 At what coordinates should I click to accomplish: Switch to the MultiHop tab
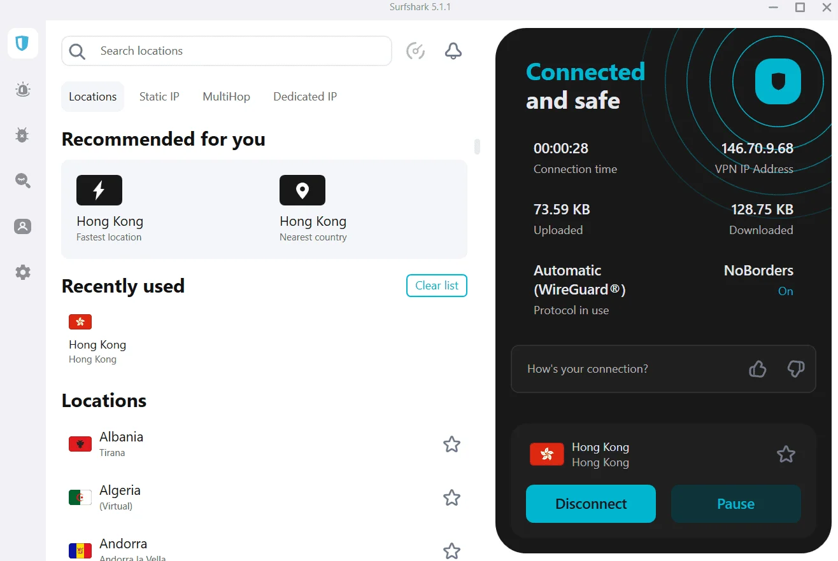click(226, 97)
